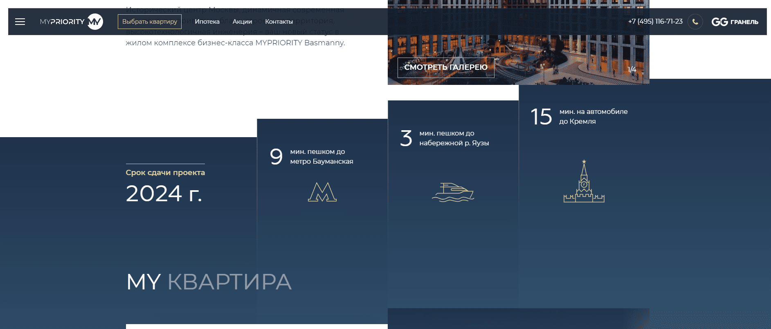Click the metro M icon
The height and width of the screenshot is (329, 771).
click(322, 192)
